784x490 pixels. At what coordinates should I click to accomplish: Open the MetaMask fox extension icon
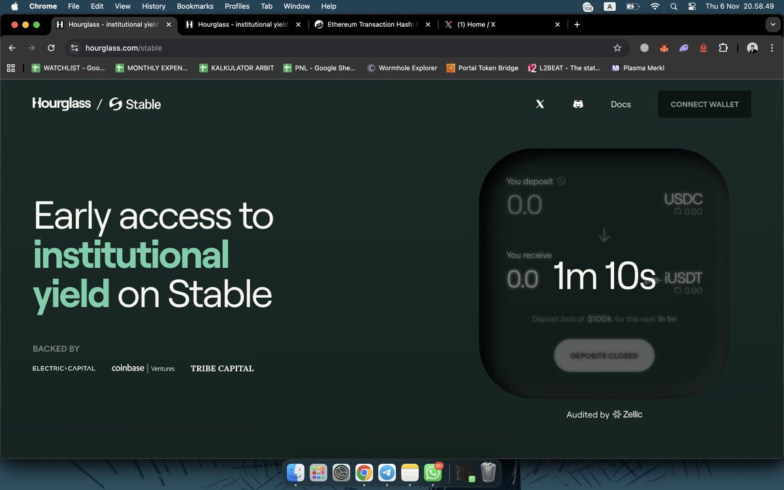pyautogui.click(x=664, y=48)
